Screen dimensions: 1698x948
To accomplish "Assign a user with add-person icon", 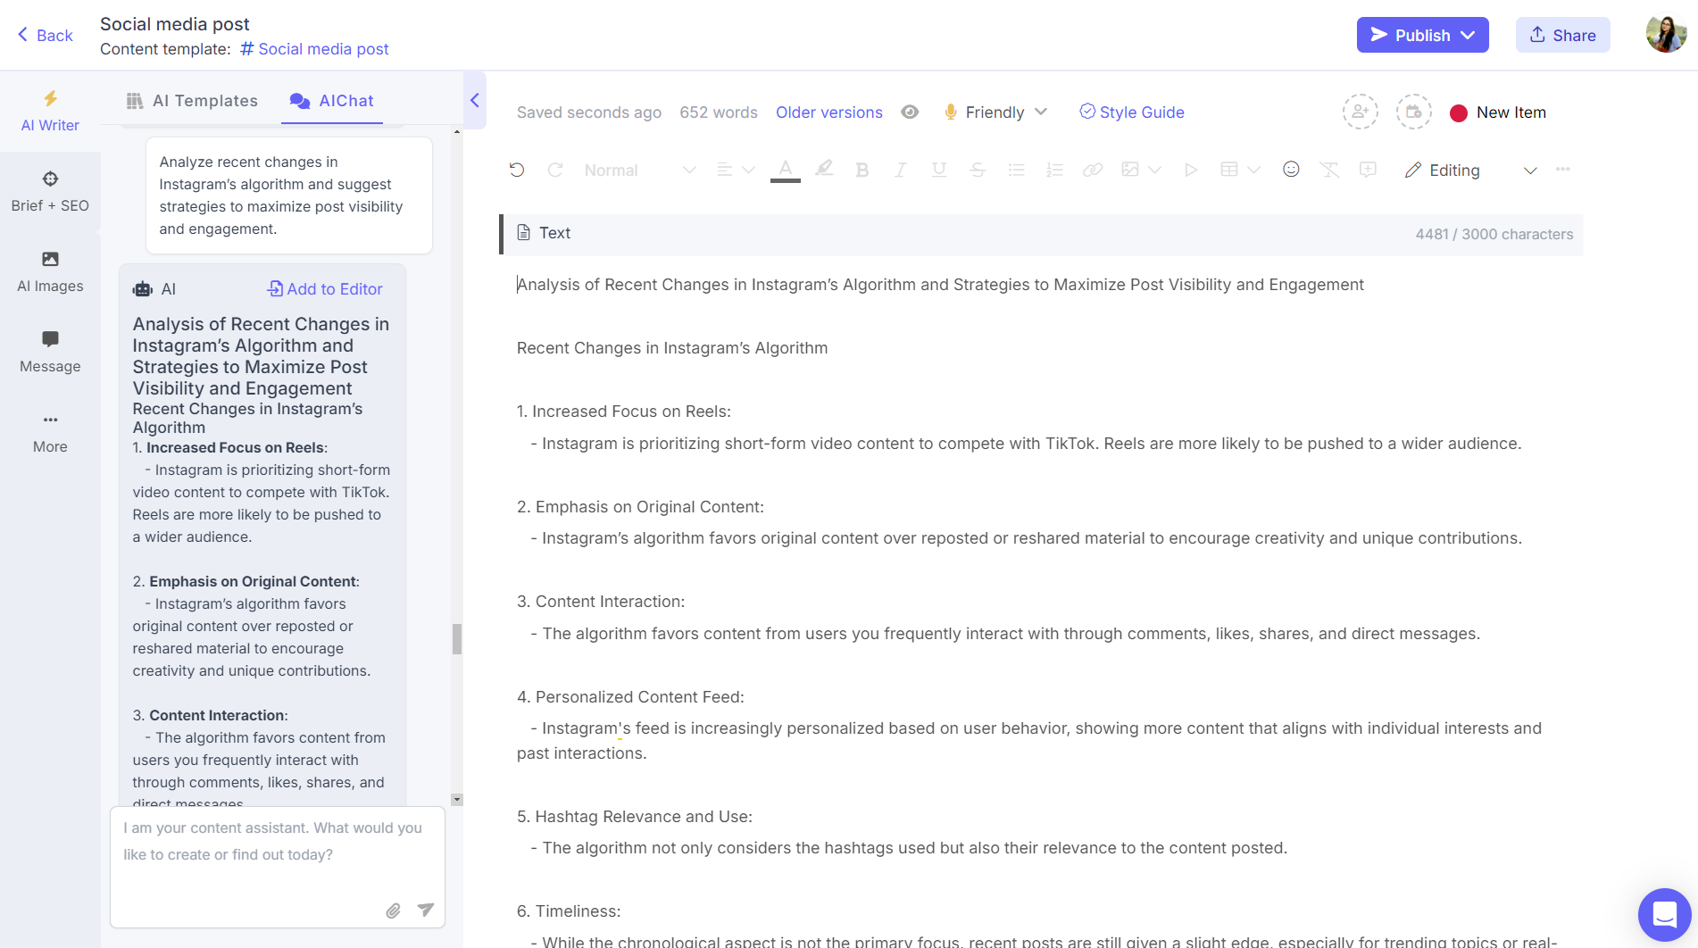I will tap(1361, 112).
